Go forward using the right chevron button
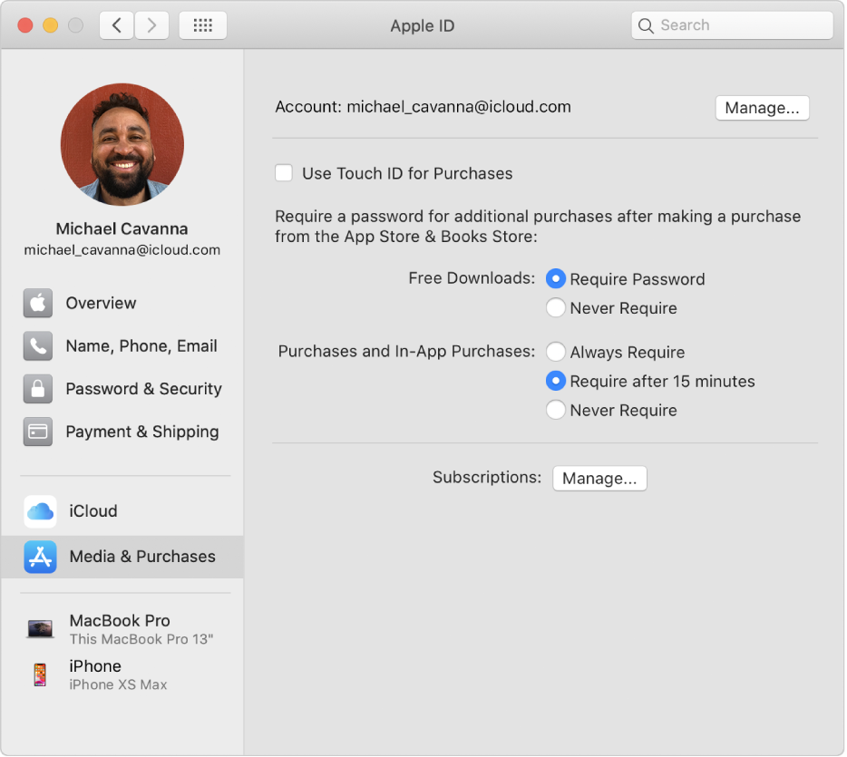This screenshot has width=847, height=757. click(151, 25)
